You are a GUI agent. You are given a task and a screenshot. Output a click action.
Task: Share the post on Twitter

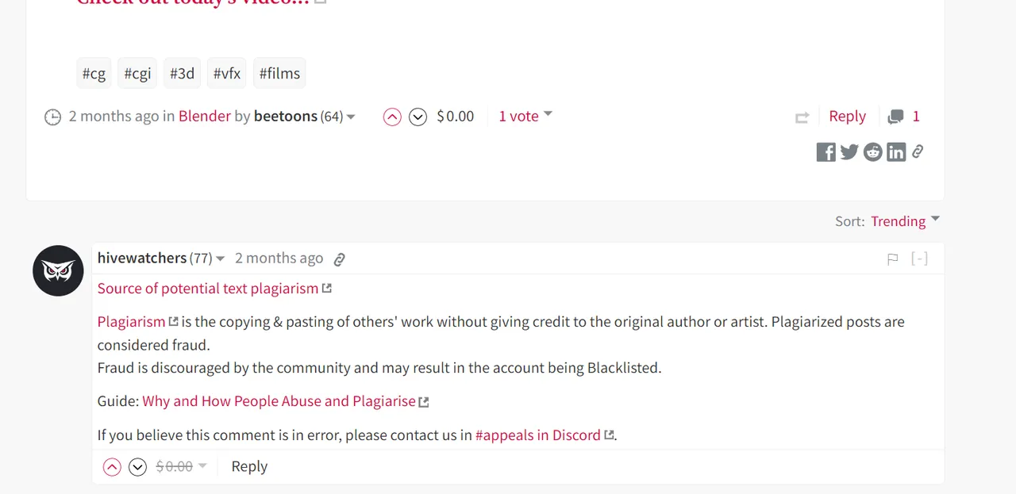point(849,152)
